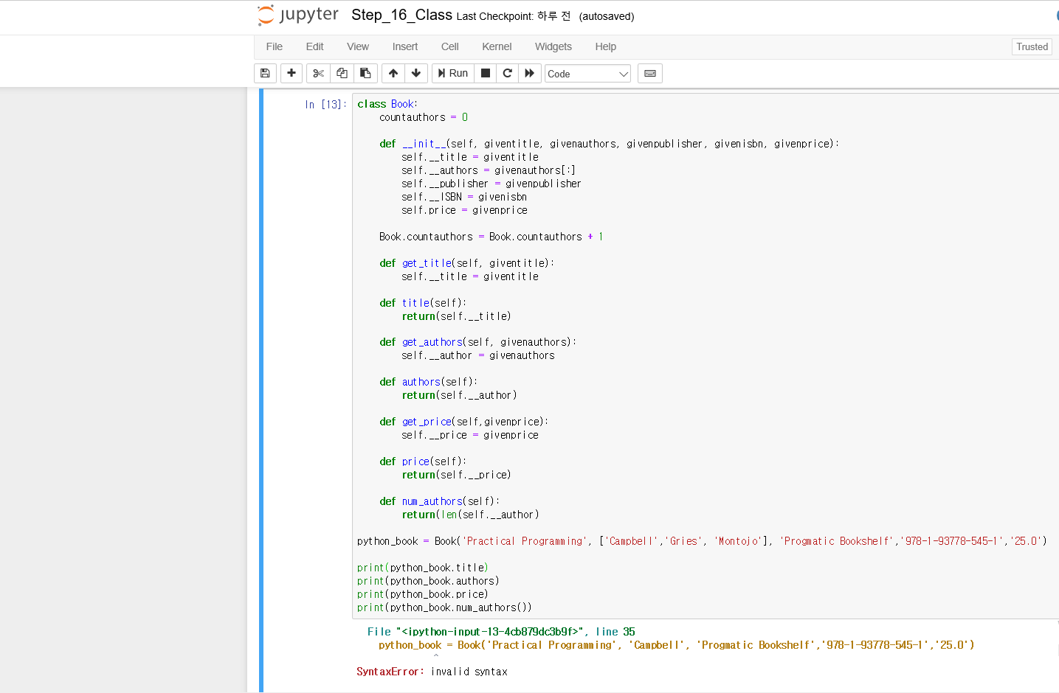Place cursor in 'countauthors = 0' line
The width and height of the screenshot is (1059, 693).
424,117
